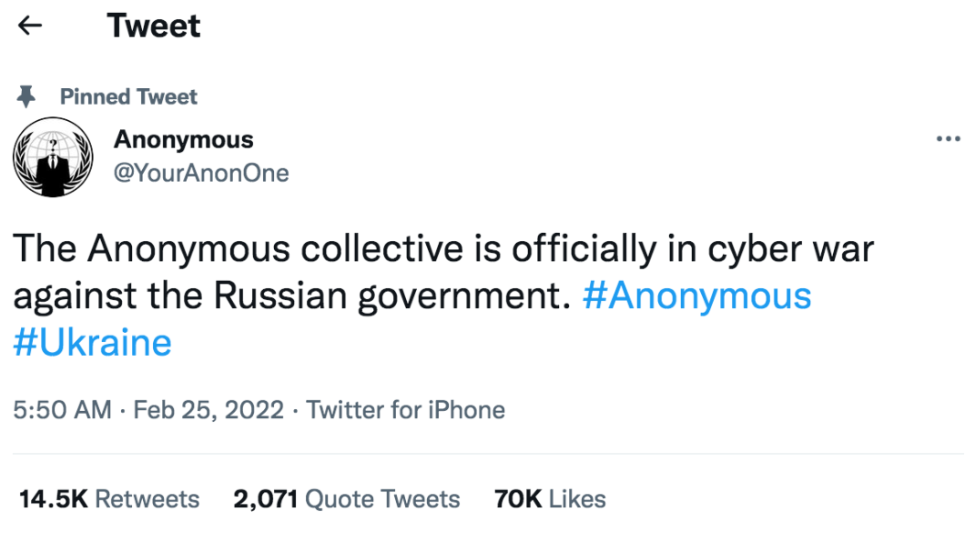
Task: Open the three-dot more options menu
Action: (948, 139)
